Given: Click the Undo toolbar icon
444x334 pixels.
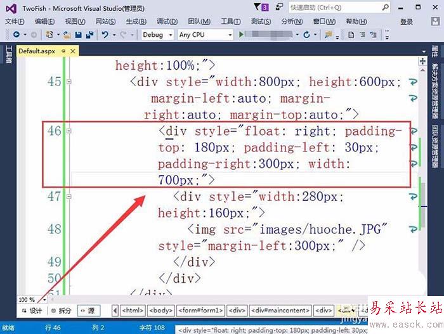Looking at the screenshot, I should pyautogui.click(x=105, y=34).
